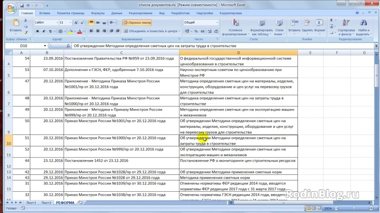Open the Общий number format dropdown
This screenshot has width=380, height=213.
[217, 22]
